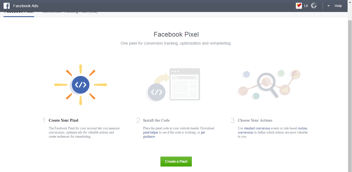
Task: Expand the account dropdown arrow
Action: click(x=328, y=6)
